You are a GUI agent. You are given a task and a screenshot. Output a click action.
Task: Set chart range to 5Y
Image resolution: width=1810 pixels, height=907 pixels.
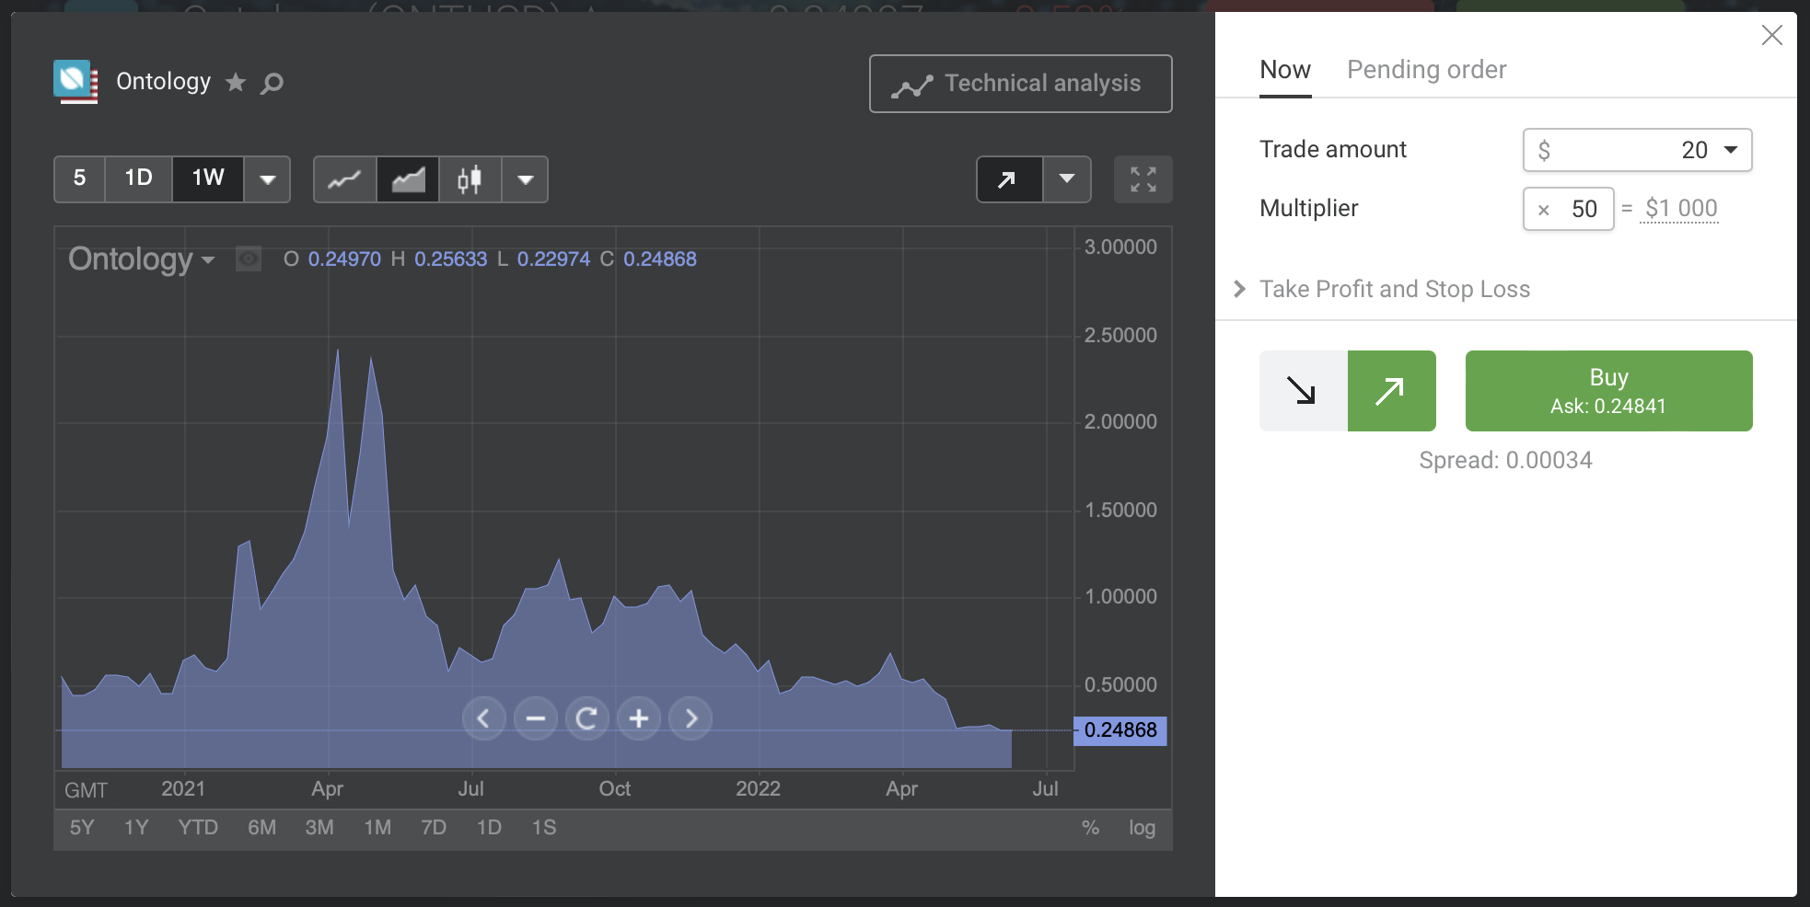click(82, 828)
